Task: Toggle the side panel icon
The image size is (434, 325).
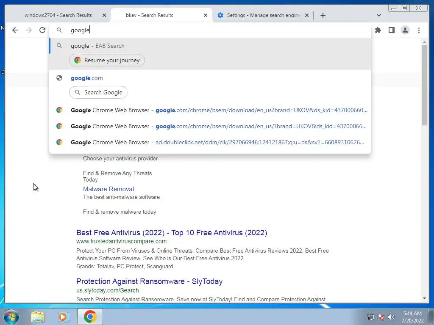Action: (391, 30)
